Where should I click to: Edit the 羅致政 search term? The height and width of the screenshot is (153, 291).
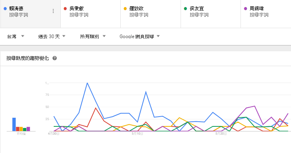coord(136,9)
